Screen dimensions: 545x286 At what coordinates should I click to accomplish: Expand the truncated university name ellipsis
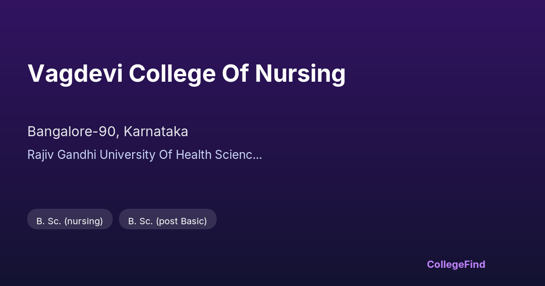click(x=257, y=155)
